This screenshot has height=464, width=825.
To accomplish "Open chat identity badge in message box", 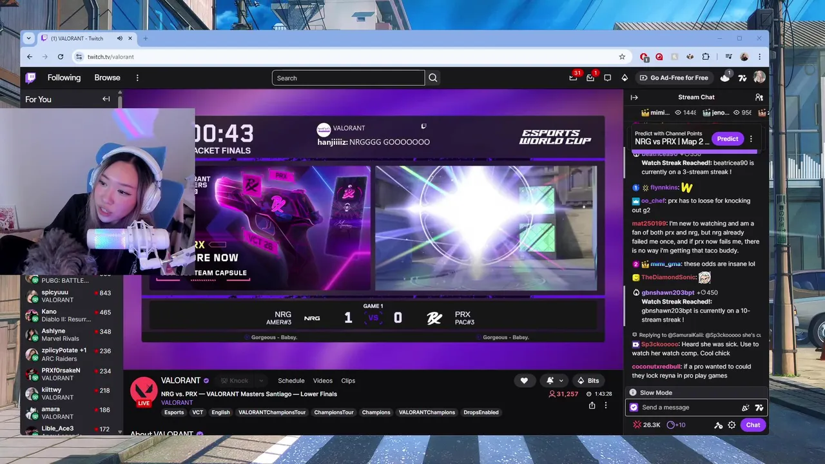I will coord(634,407).
